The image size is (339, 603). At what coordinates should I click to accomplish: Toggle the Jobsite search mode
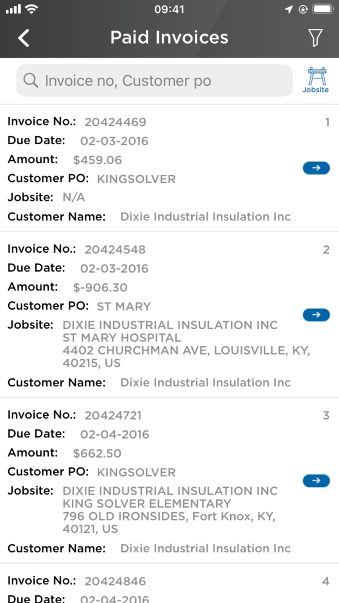pos(315,79)
